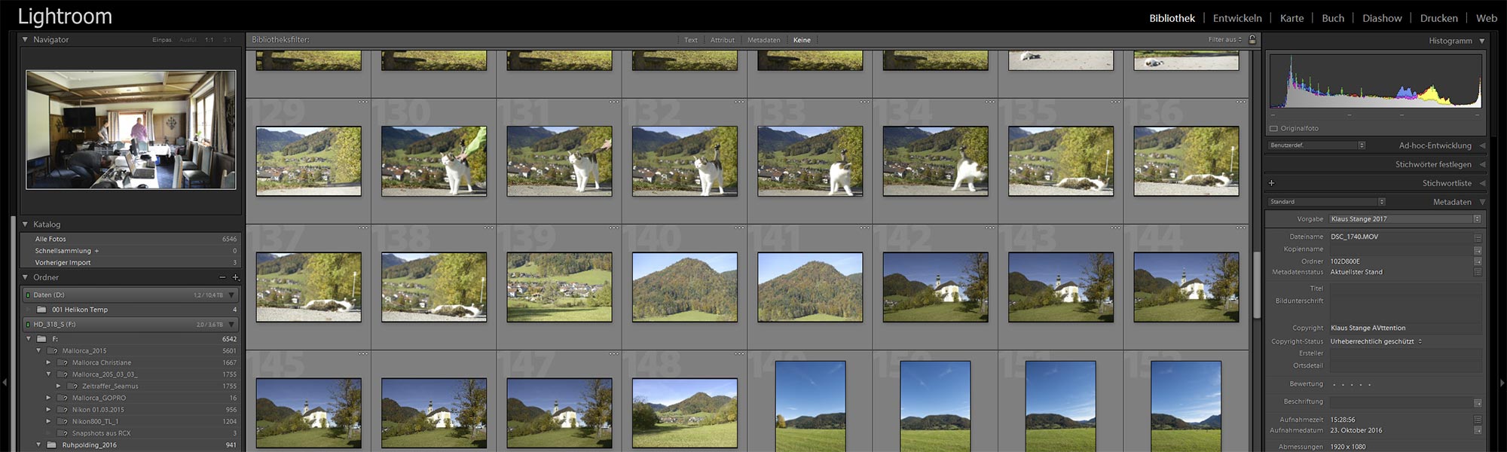Switch to the Entwickeln module
The height and width of the screenshot is (452, 1507).
coord(1236,18)
